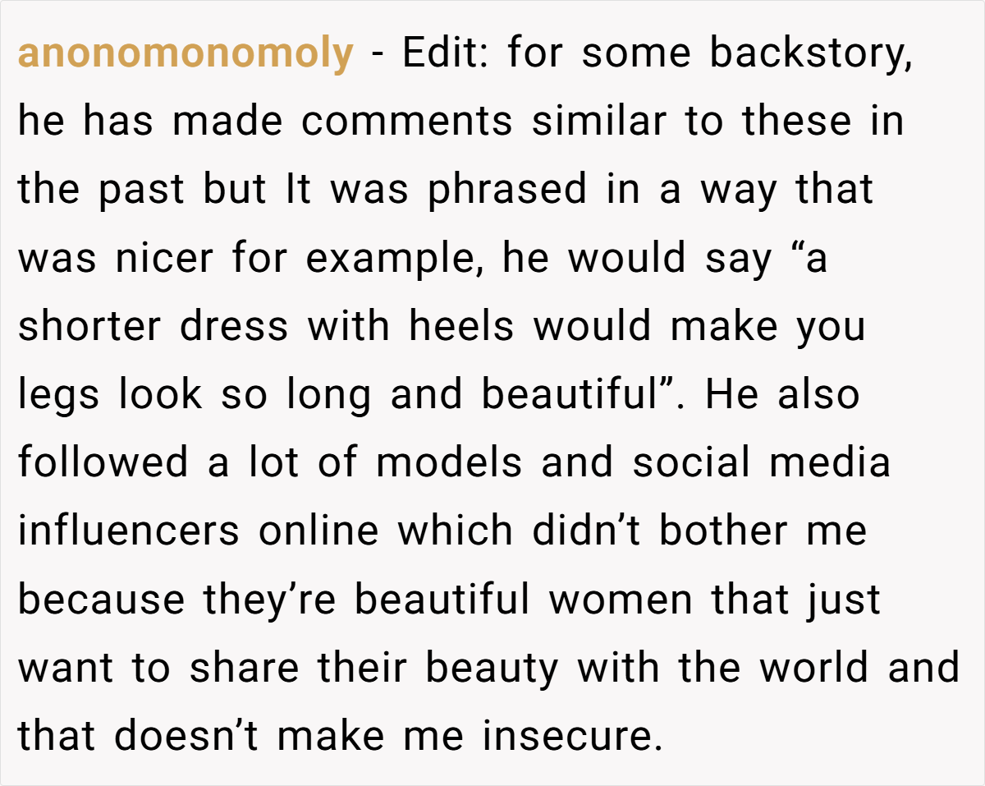Image resolution: width=985 pixels, height=786 pixels.
Task: Click the word "dress" in the quote
Action: [x=235, y=327]
